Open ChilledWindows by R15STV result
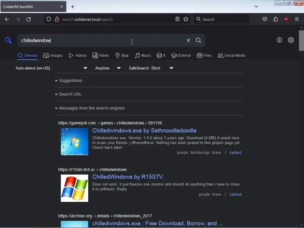This screenshot has width=304, height=228. 128,177
